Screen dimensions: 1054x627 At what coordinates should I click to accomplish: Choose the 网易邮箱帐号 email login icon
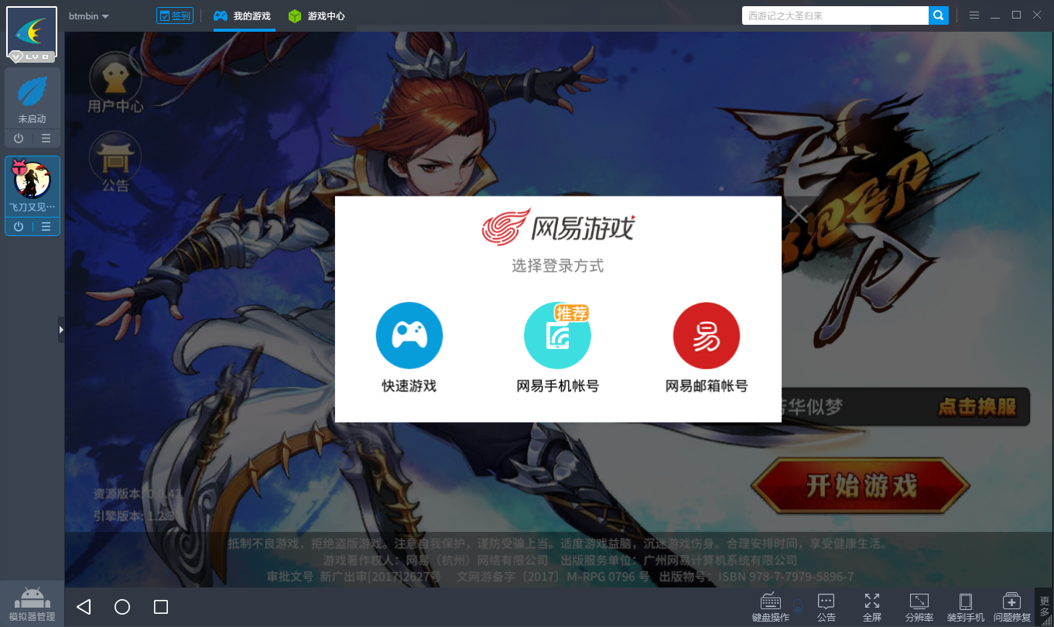pos(707,336)
